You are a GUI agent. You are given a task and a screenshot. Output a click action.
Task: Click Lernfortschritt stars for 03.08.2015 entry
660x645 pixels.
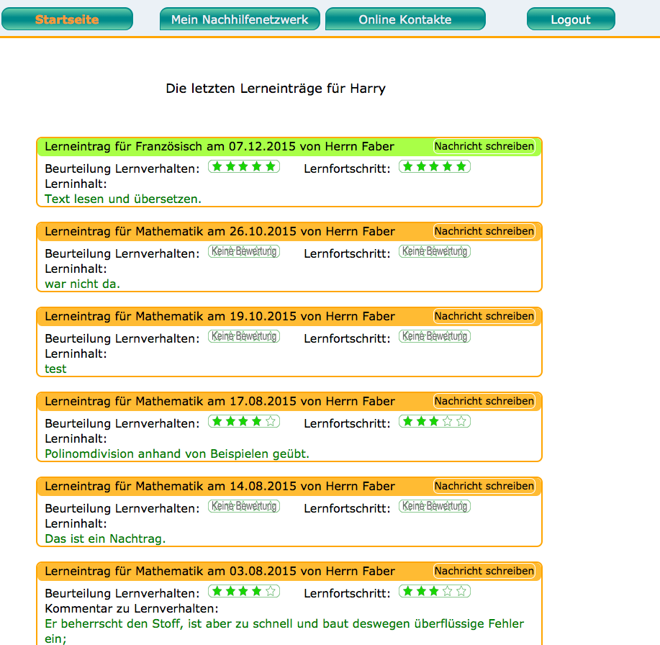click(435, 591)
